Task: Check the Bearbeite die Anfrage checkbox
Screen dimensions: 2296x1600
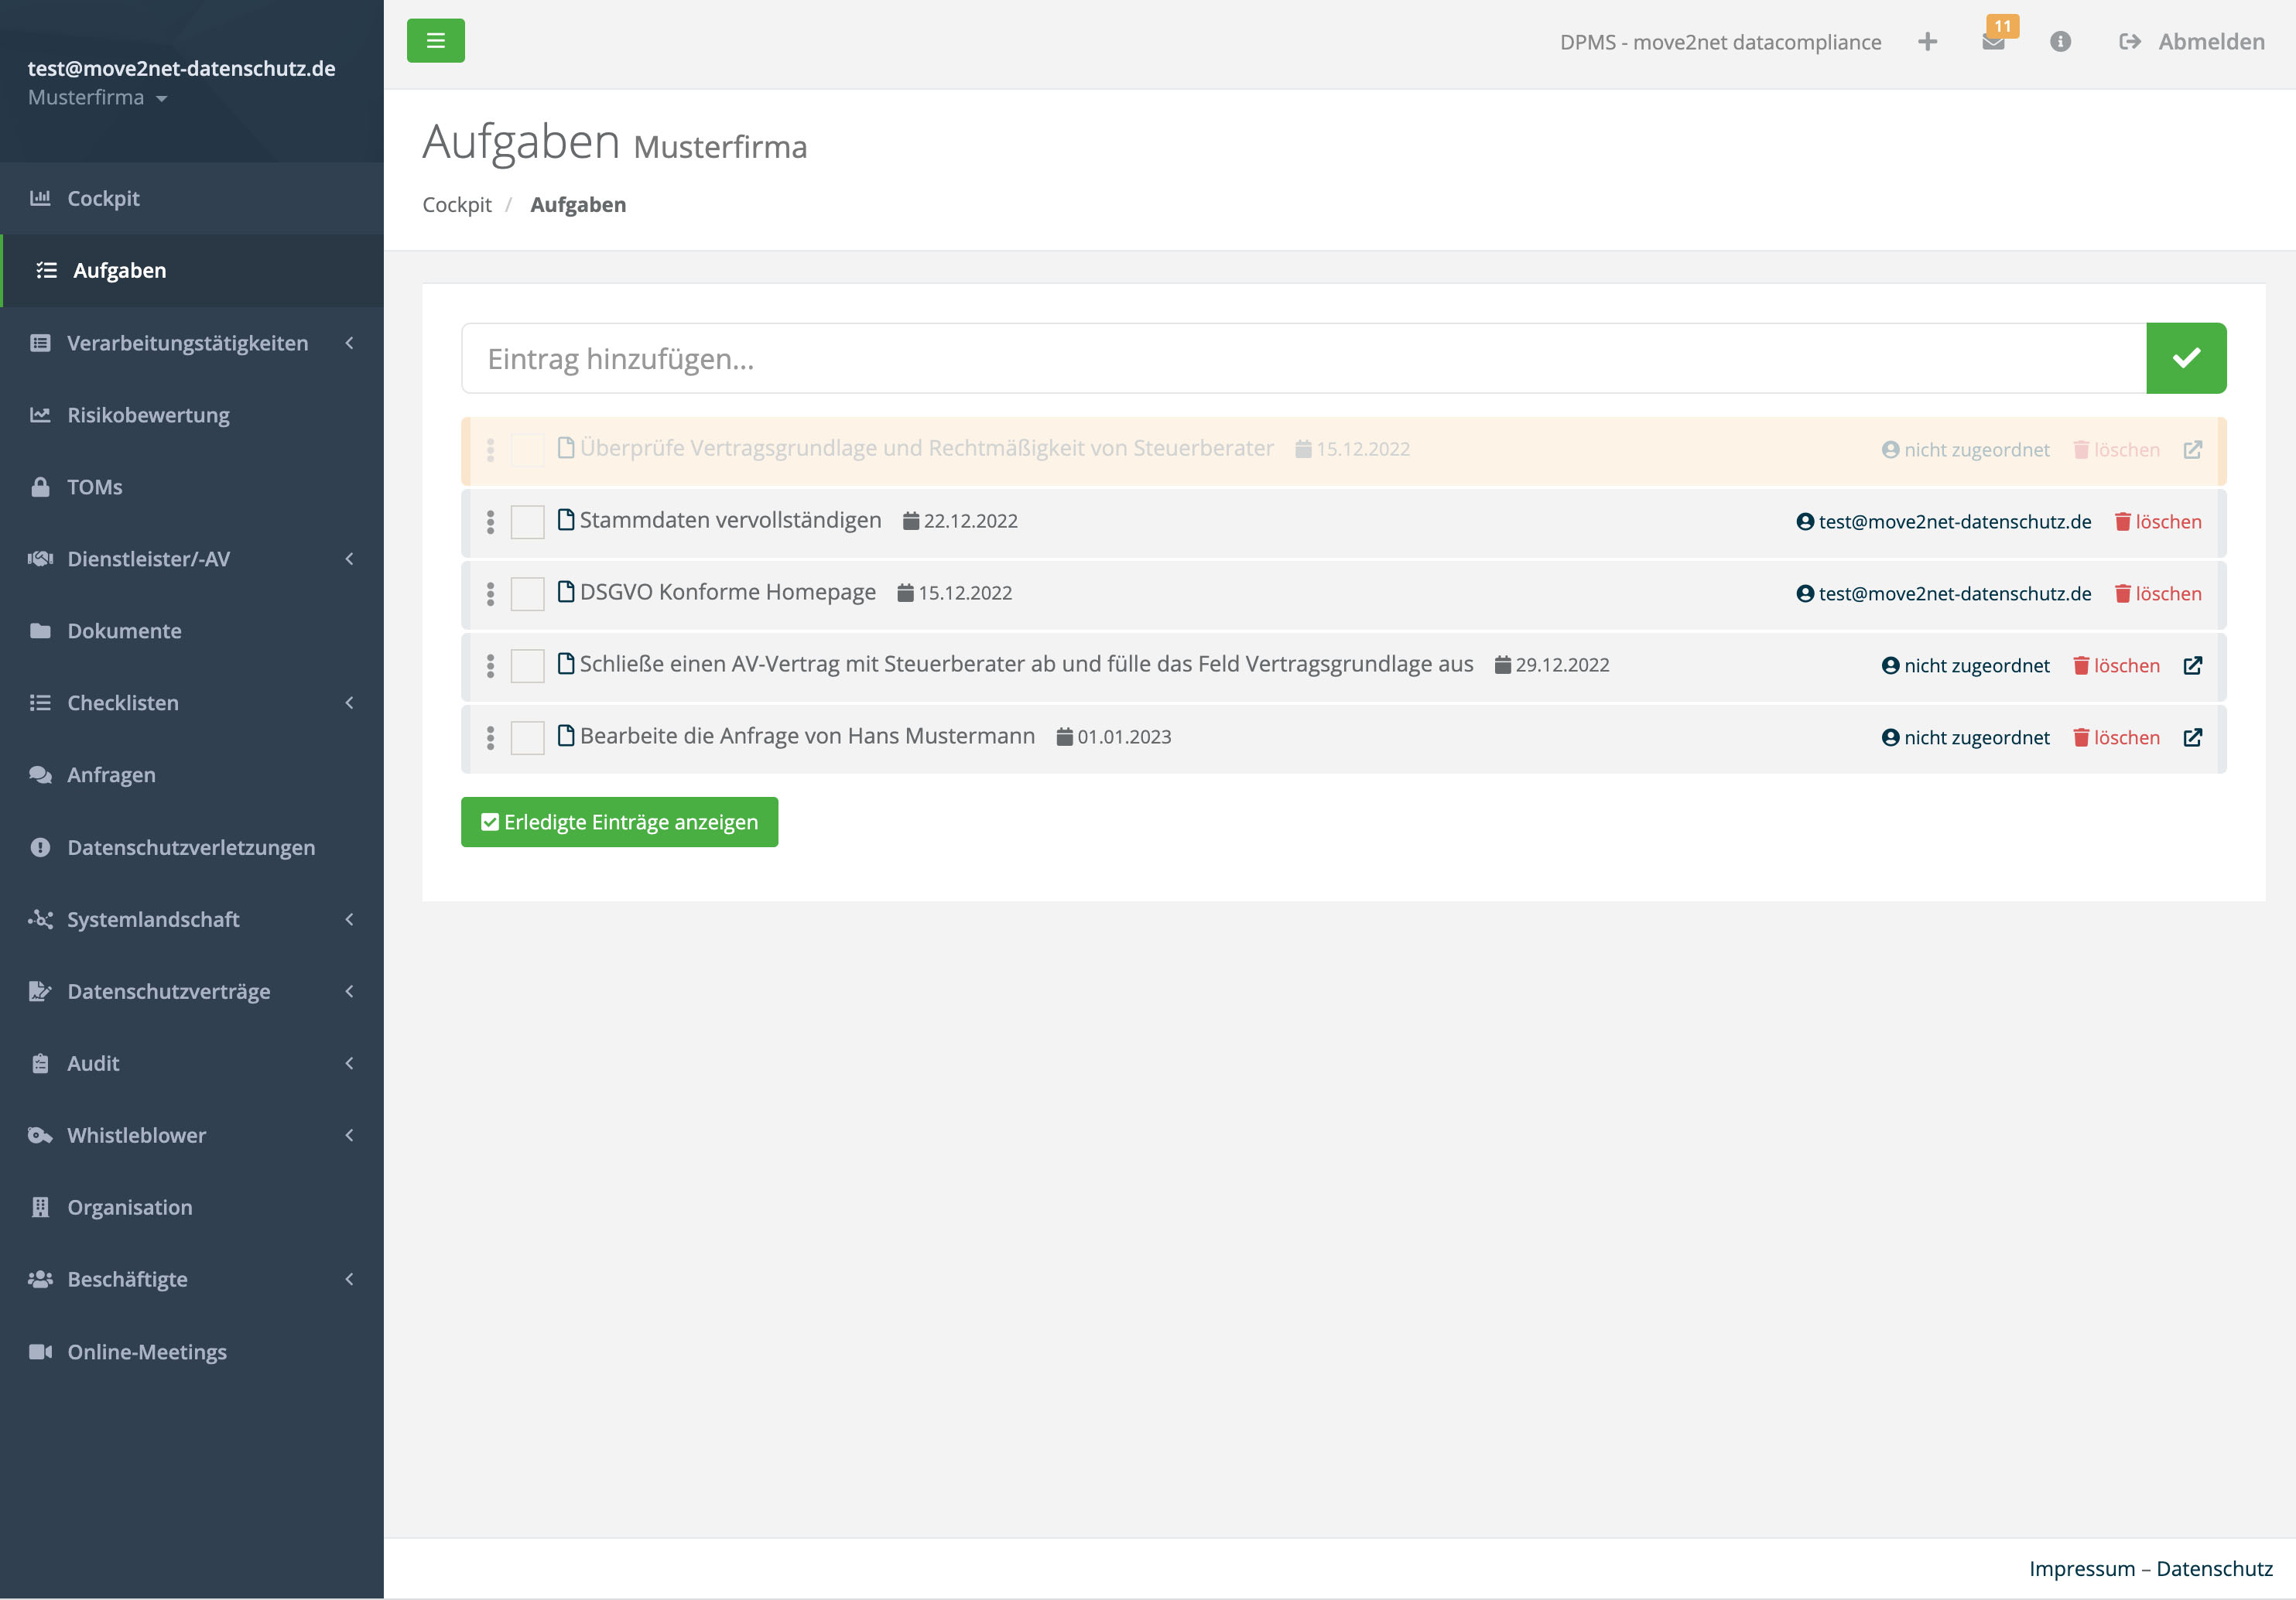Action: (527, 738)
